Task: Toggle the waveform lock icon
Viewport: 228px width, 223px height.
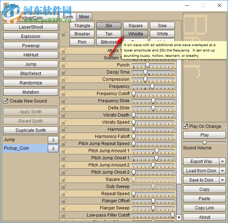Action: coord(64,34)
